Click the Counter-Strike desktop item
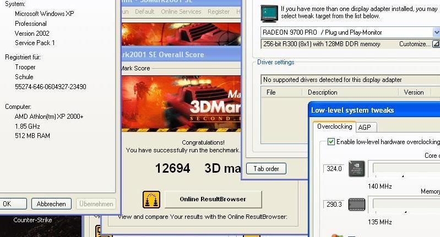Screen dimensions: 440x237 point(33,220)
